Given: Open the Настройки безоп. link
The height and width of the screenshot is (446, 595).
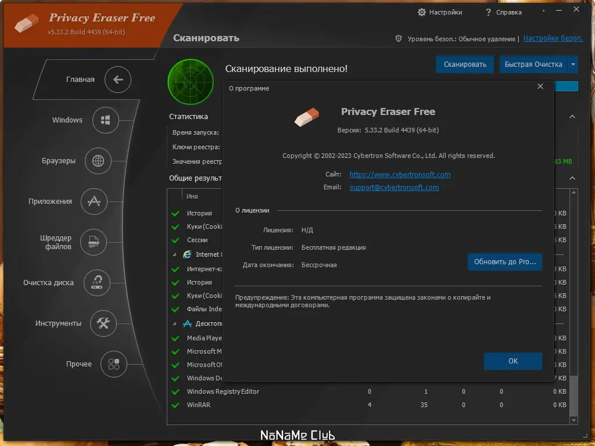Looking at the screenshot, I should (x=553, y=38).
